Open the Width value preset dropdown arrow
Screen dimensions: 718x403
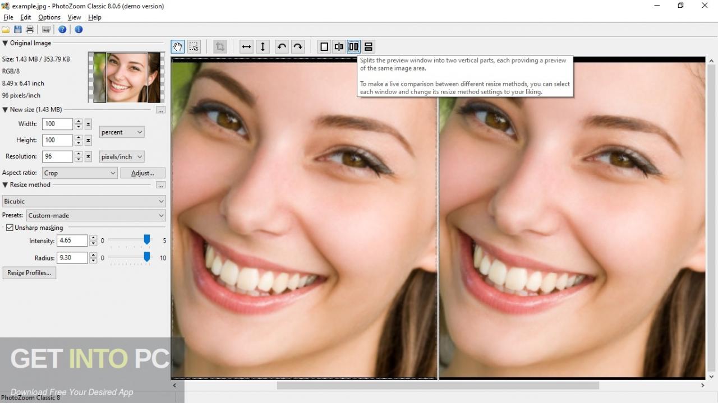88,124
